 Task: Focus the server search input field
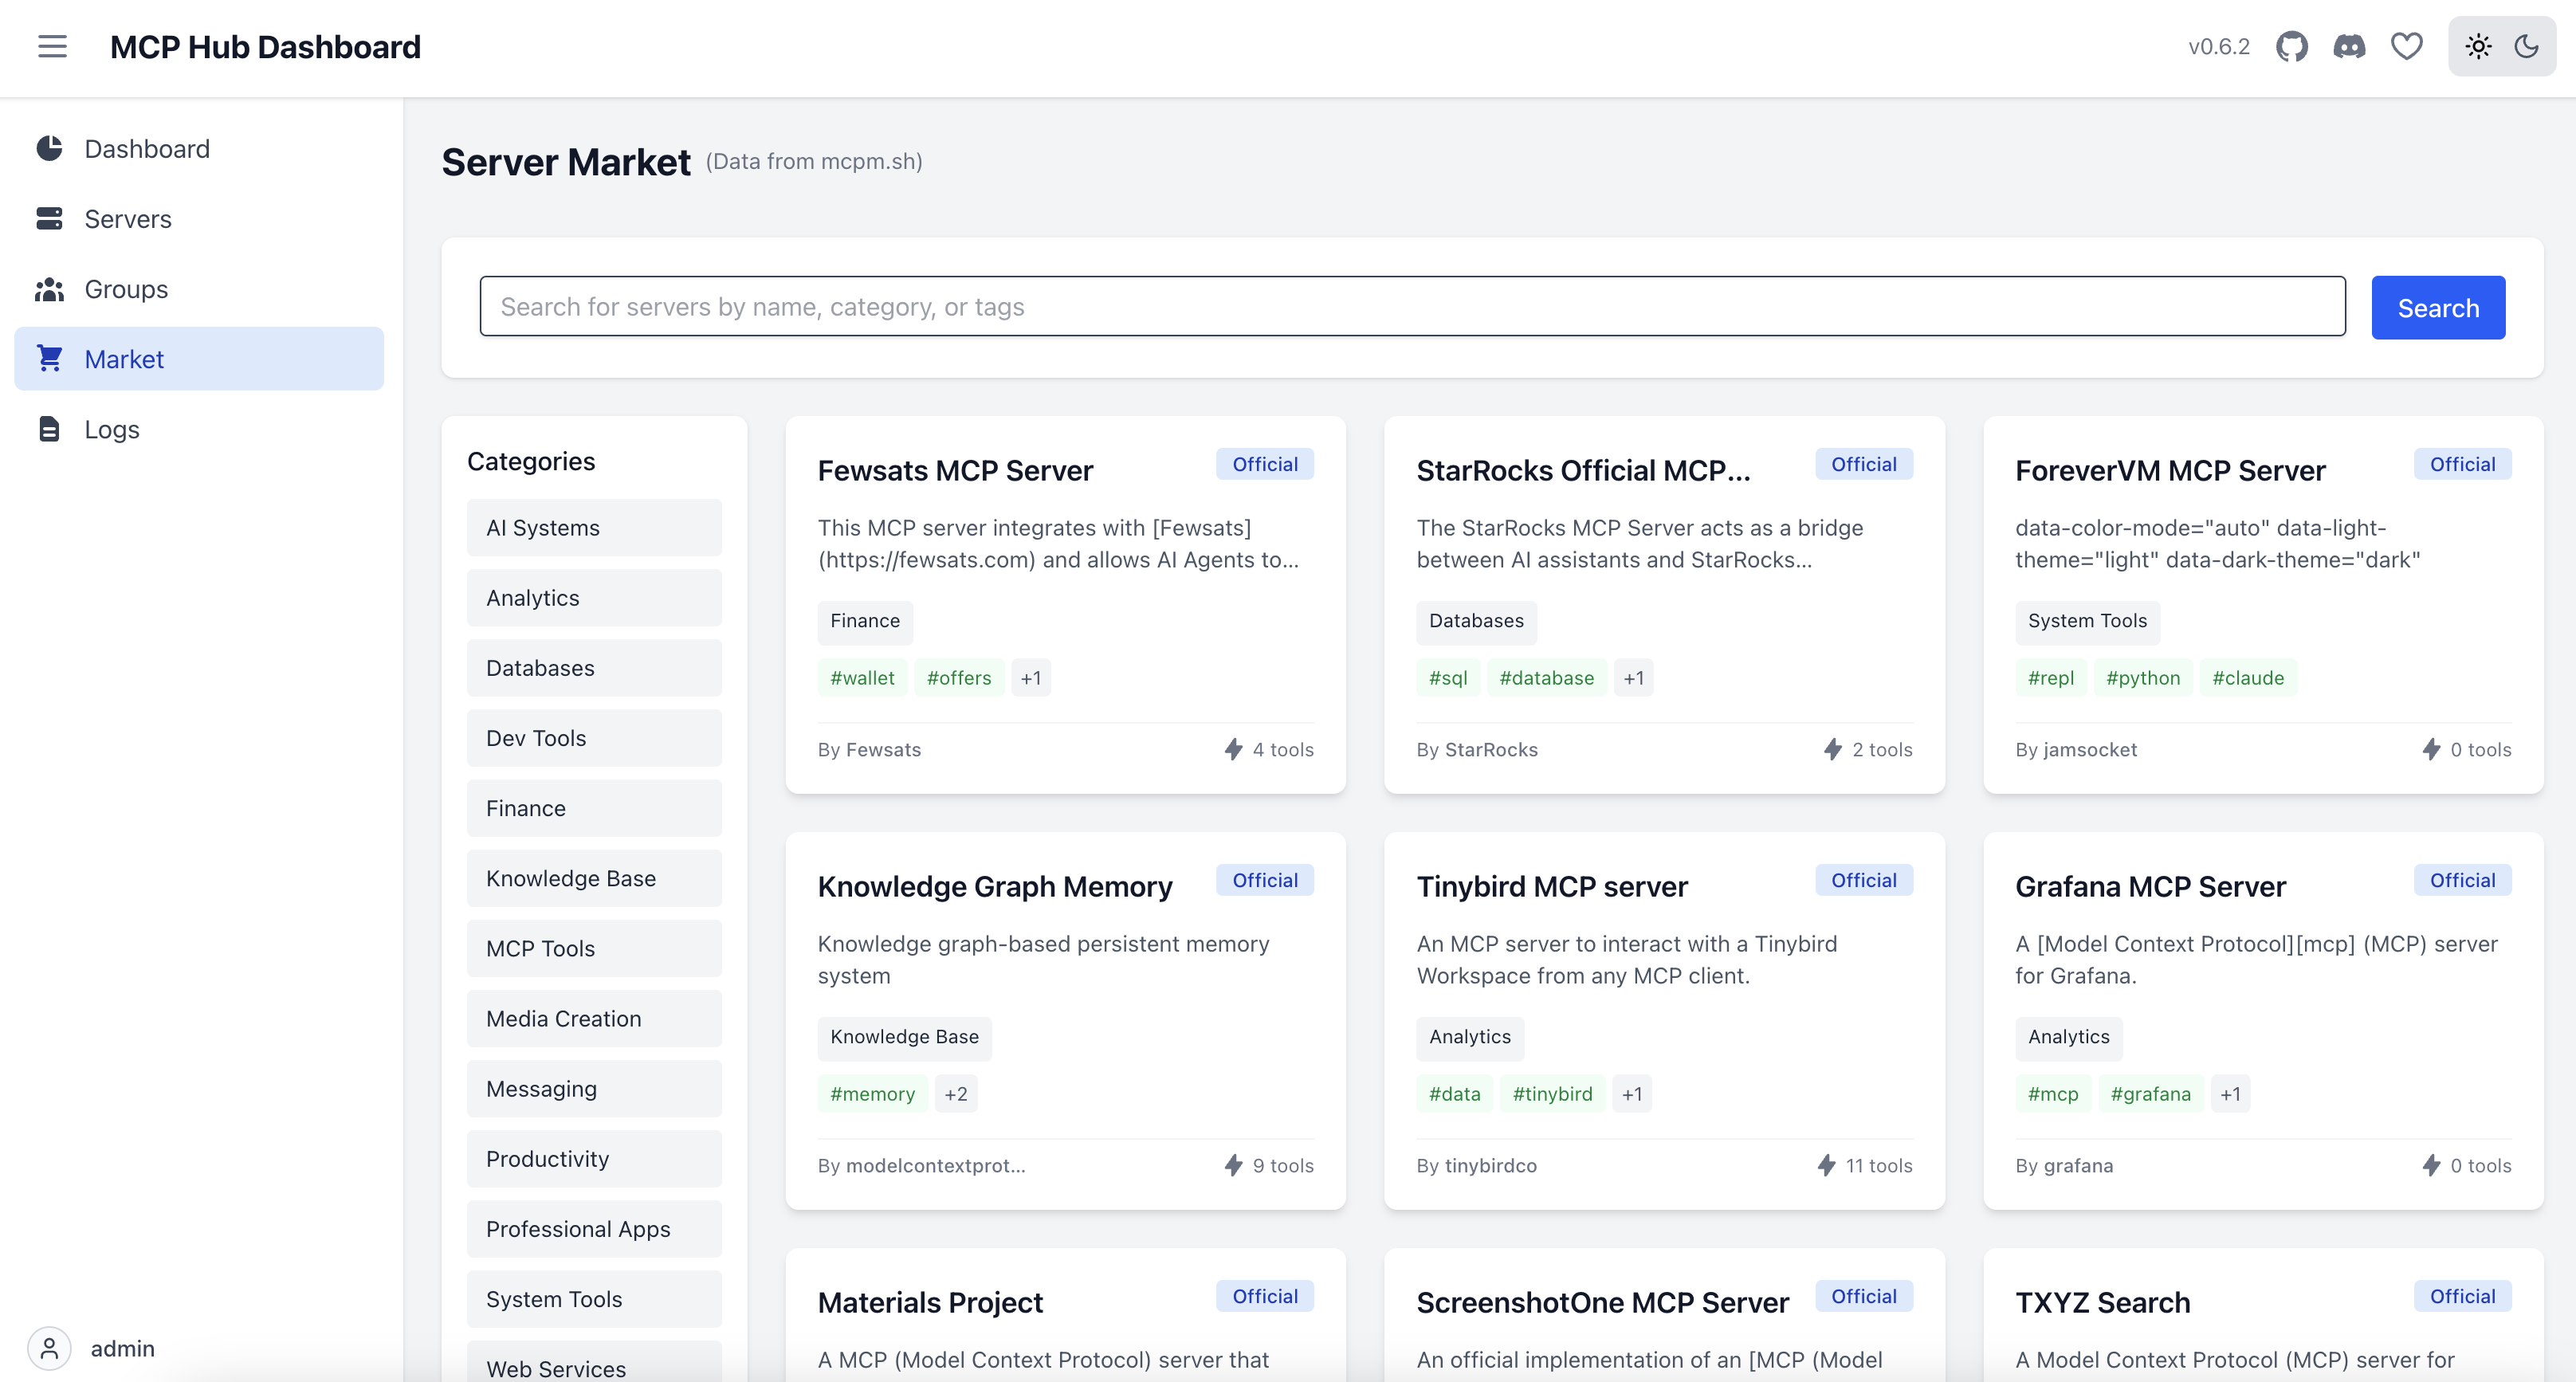click(1411, 307)
